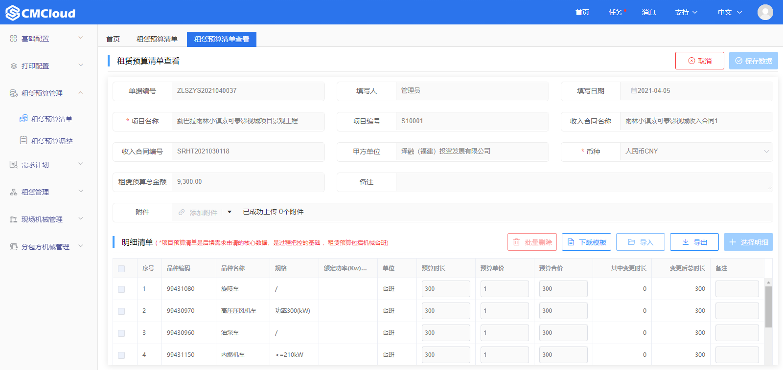Expand the 基础配置 menu chevron
Viewport: 783px width, 370px height.
coord(81,38)
